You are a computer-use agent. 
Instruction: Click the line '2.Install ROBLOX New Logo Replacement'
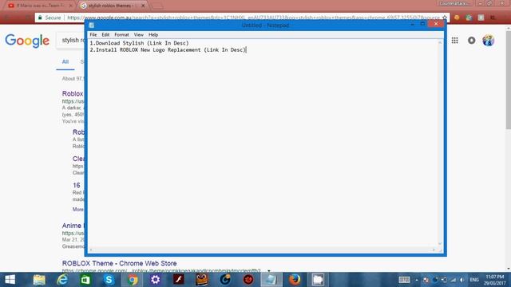click(145, 49)
